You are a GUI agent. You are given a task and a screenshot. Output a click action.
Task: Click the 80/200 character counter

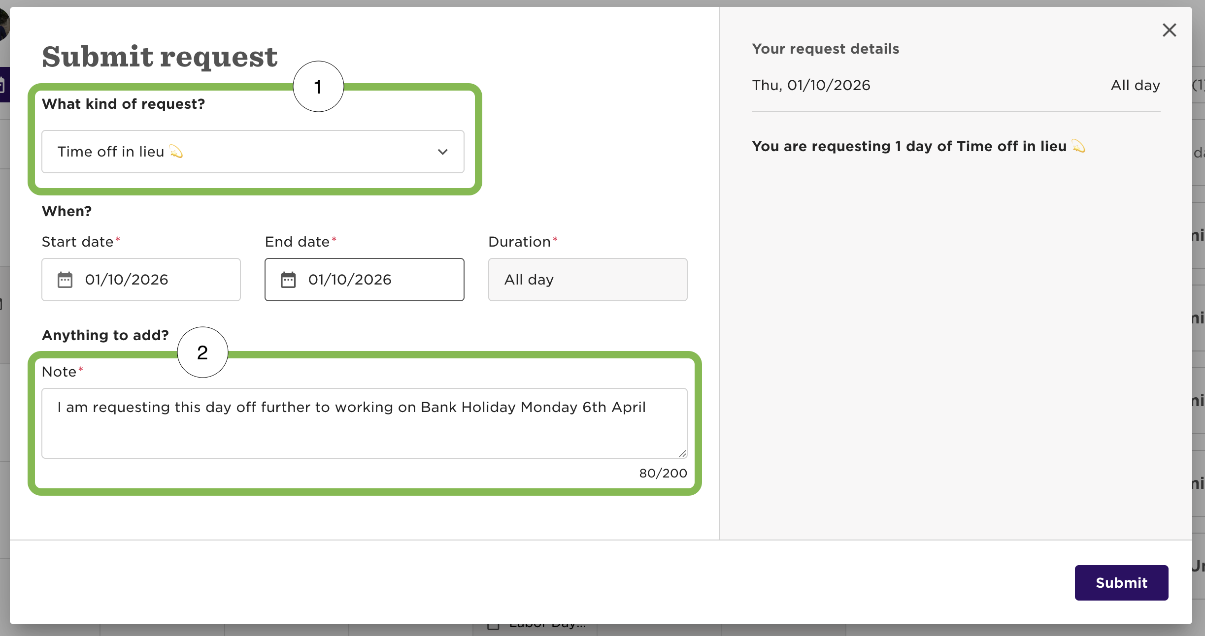[x=663, y=473]
